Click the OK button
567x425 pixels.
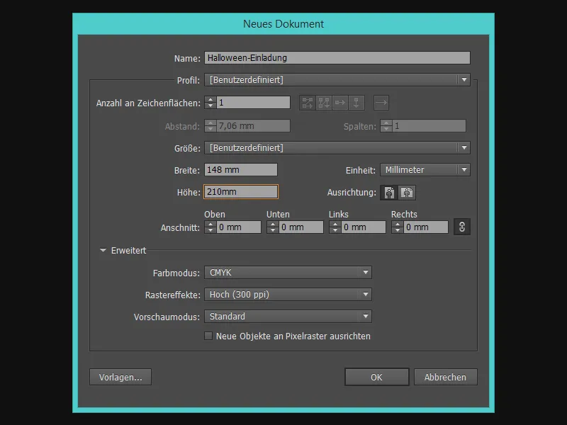click(x=377, y=377)
